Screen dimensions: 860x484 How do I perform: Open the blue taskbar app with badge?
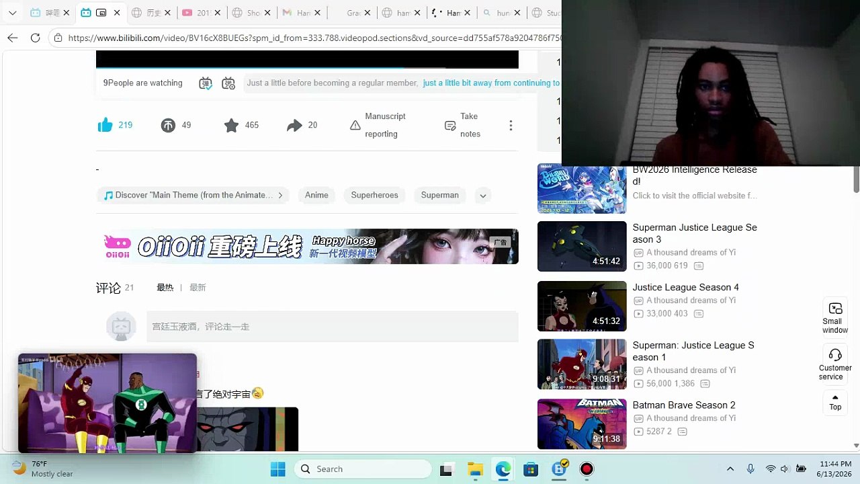point(559,469)
